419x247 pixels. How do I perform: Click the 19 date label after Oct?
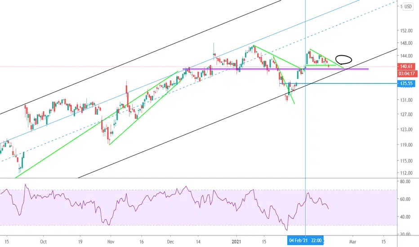[x=80, y=242]
